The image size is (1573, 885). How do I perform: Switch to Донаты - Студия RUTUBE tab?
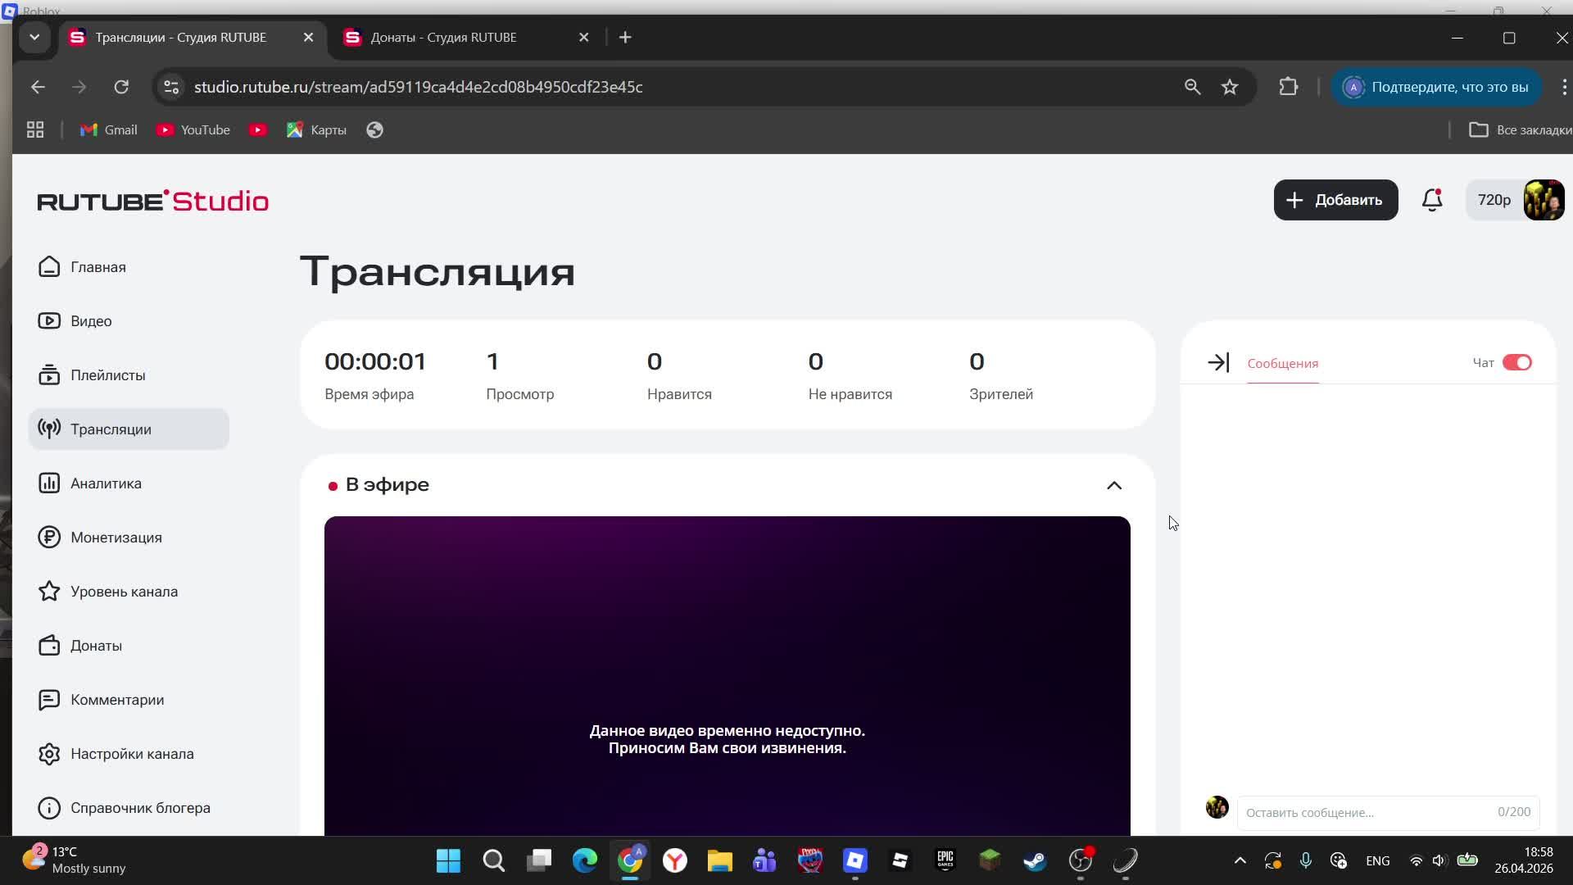443,38
